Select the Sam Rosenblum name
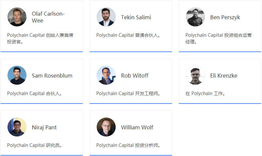The width and height of the screenshot is (262, 156). 52,76
